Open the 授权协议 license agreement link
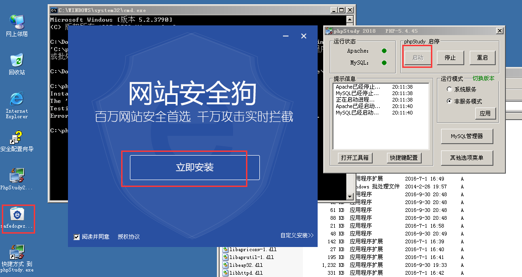522x277 pixels. click(x=129, y=237)
